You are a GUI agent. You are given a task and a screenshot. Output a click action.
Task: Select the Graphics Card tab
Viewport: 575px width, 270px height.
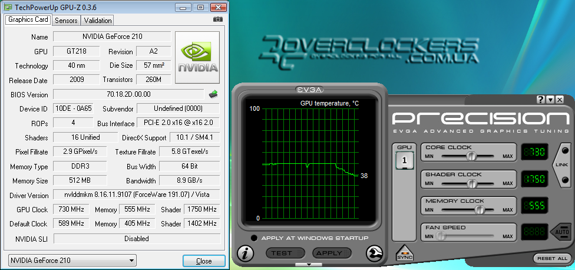28,20
